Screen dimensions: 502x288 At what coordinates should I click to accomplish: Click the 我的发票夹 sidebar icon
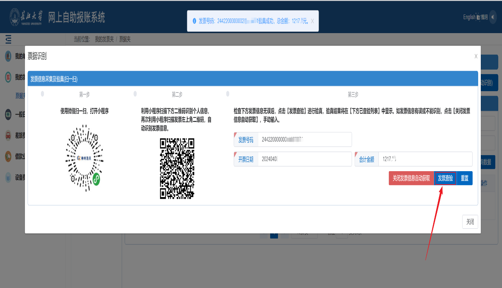coord(8,77)
